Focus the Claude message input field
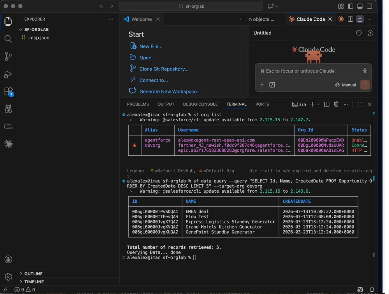389x294 pixels. pyautogui.click(x=310, y=71)
